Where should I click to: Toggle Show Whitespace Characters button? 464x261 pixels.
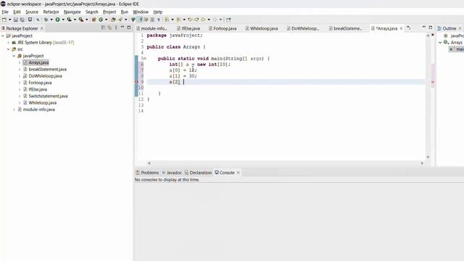[x=159, y=20]
